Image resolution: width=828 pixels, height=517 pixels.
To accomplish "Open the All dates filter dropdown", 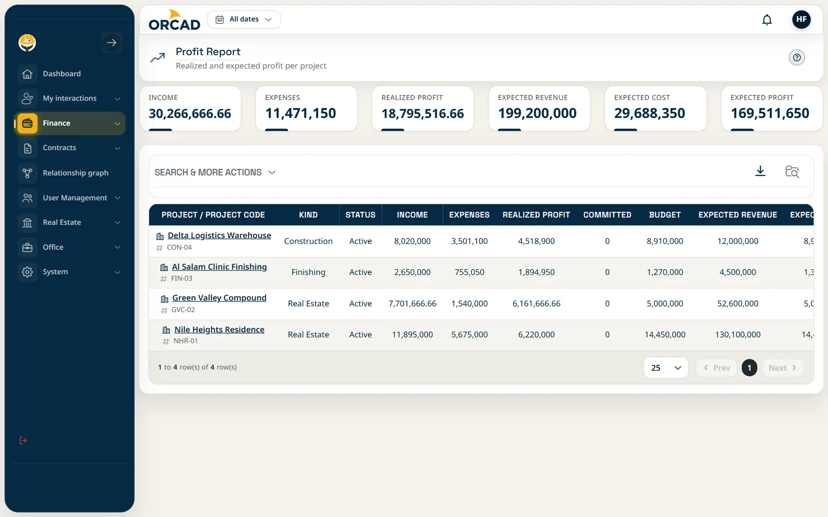I will [x=244, y=20].
